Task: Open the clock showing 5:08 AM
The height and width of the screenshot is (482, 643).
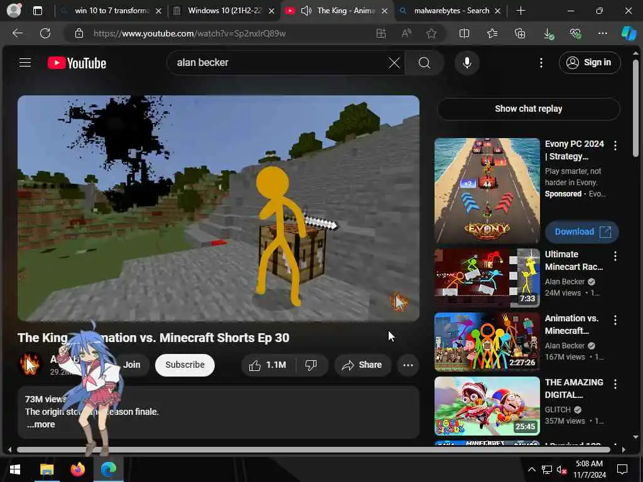Action: click(589, 469)
